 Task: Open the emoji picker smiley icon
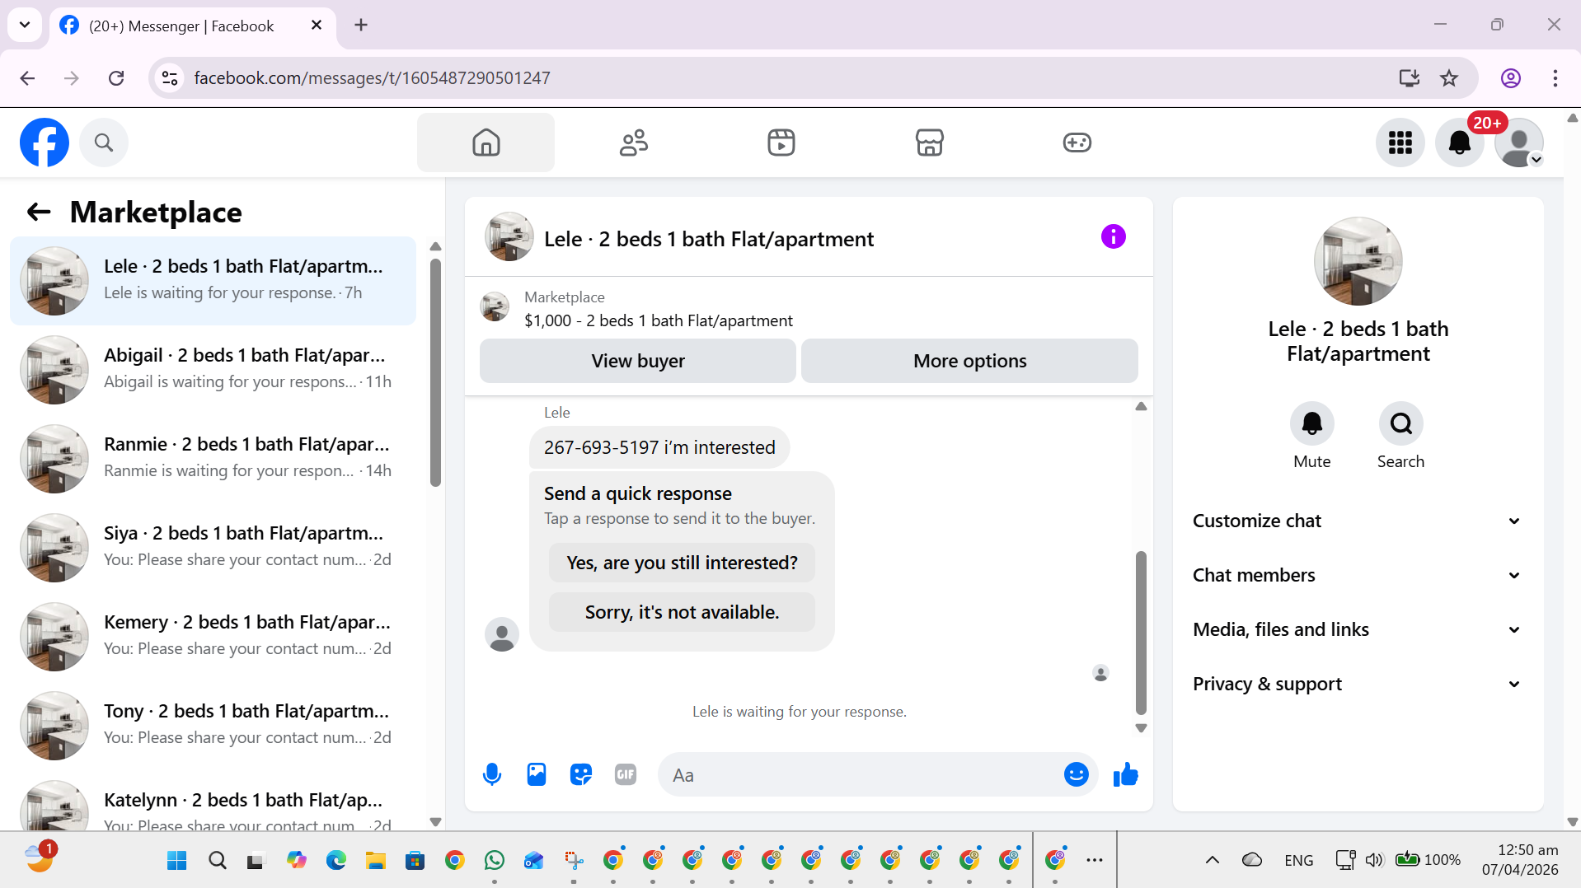click(x=1076, y=774)
